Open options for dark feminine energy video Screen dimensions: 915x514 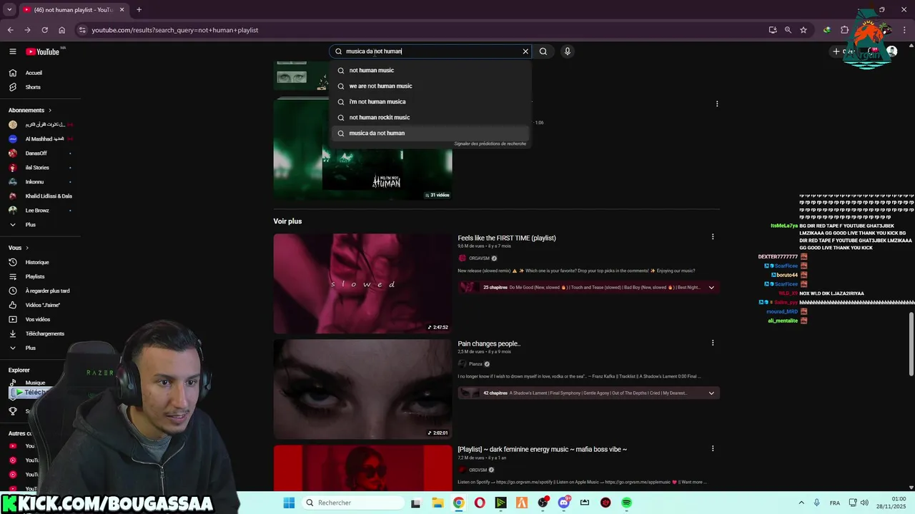pyautogui.click(x=712, y=448)
